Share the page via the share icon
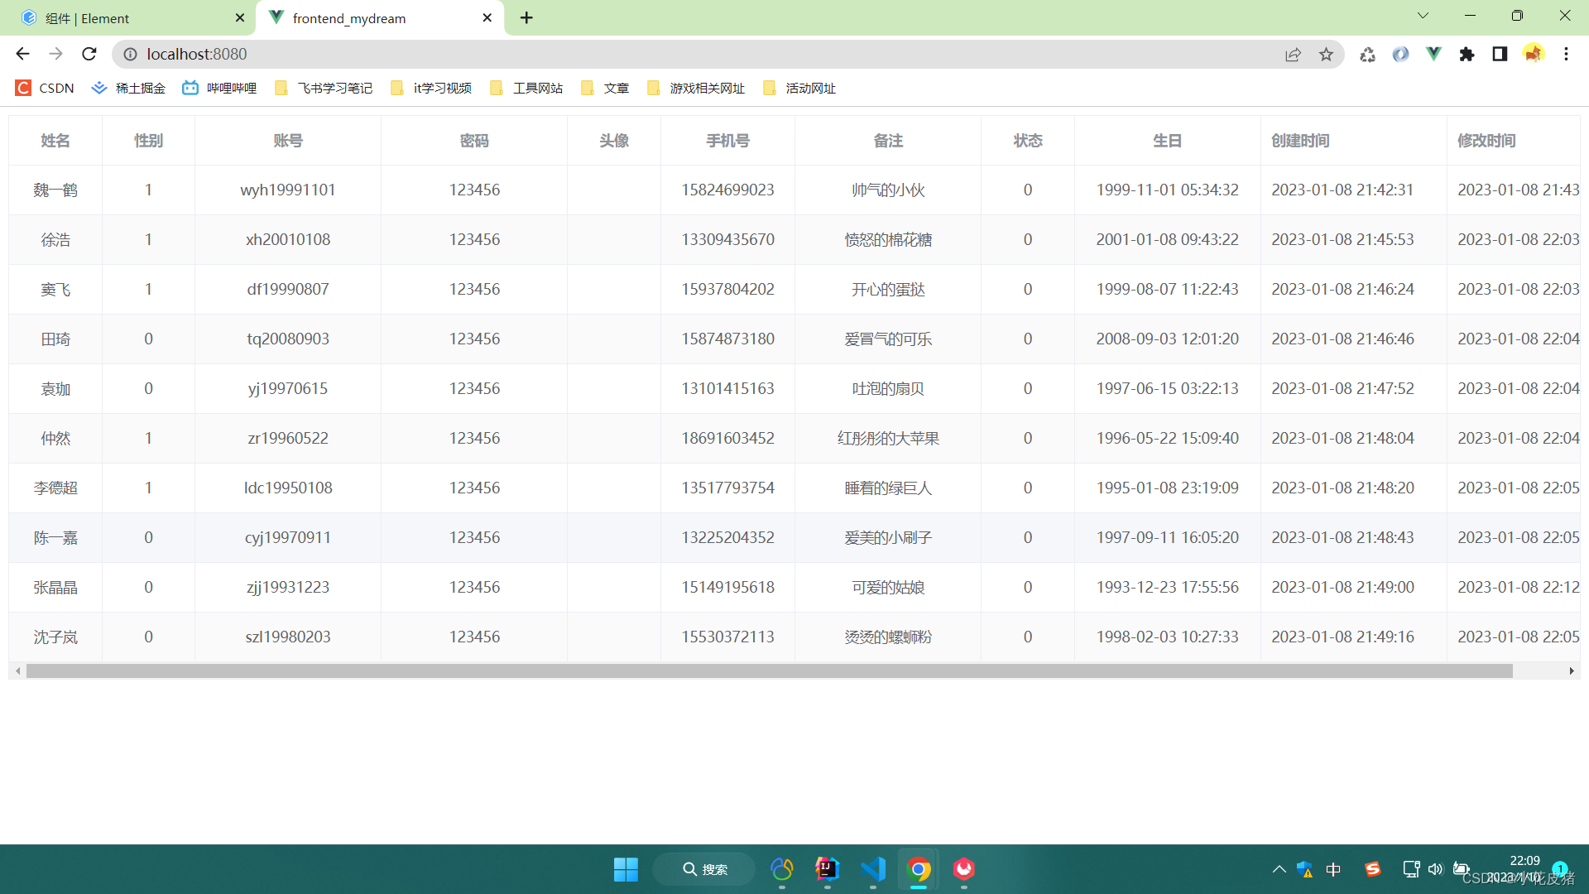Viewport: 1589px width, 894px height. tap(1294, 54)
